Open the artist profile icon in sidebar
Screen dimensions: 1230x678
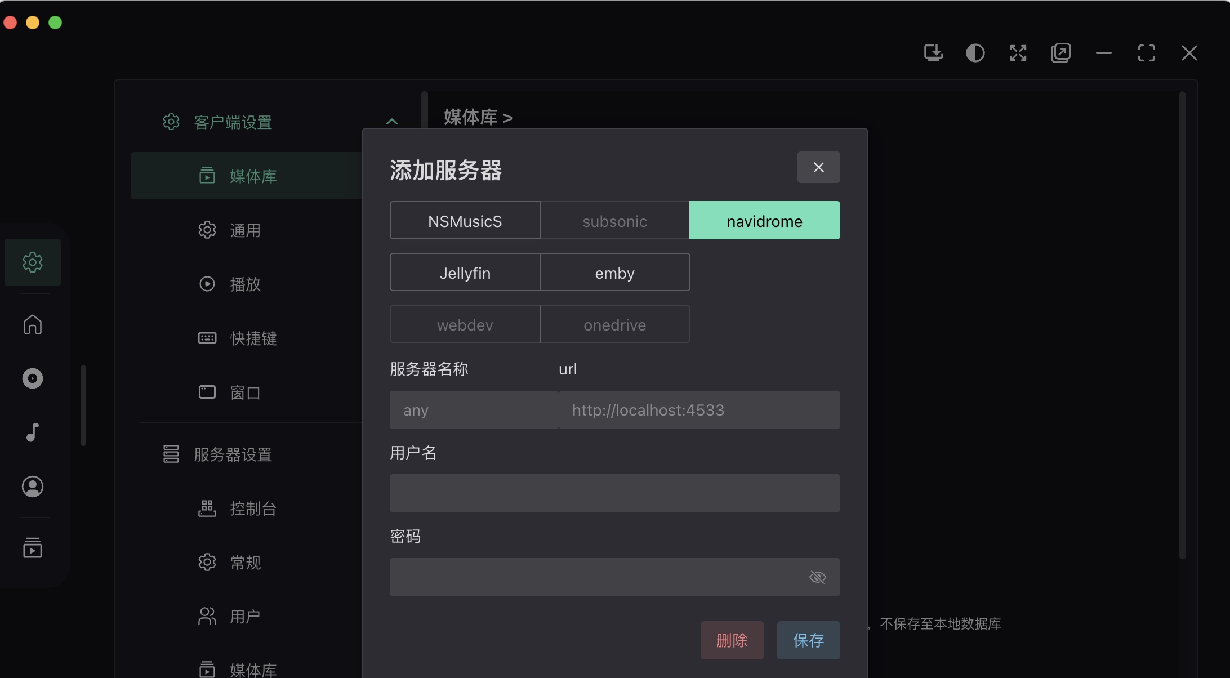32,487
